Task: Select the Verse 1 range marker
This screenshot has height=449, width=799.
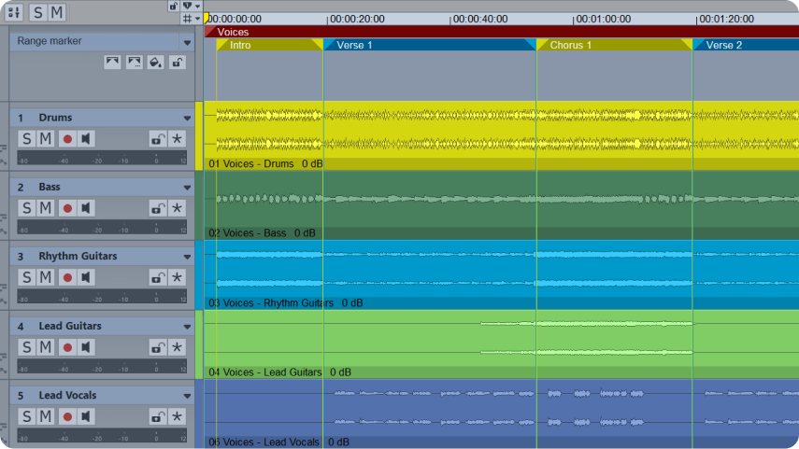Action: 430,45
